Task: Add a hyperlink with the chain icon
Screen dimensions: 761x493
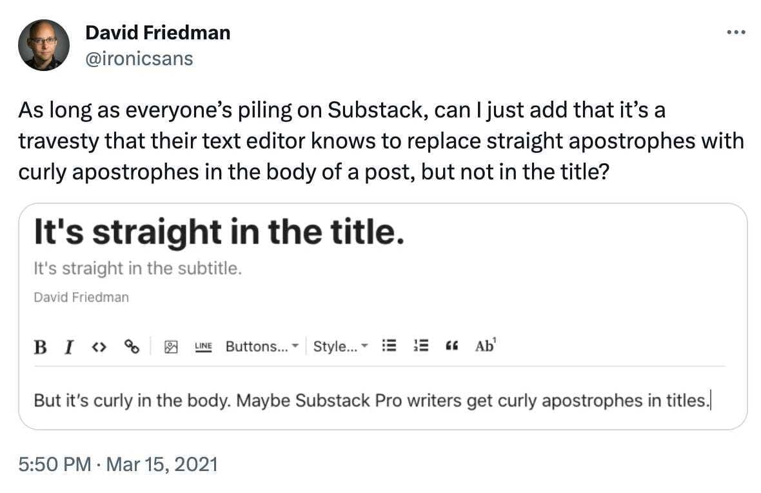Action: coord(132,347)
